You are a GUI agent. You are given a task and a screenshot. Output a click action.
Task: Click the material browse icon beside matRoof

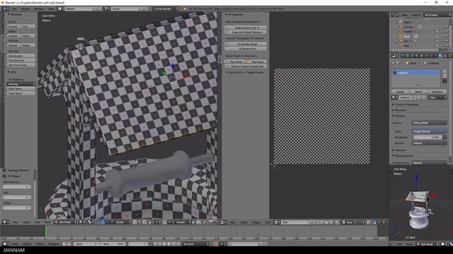click(x=395, y=97)
